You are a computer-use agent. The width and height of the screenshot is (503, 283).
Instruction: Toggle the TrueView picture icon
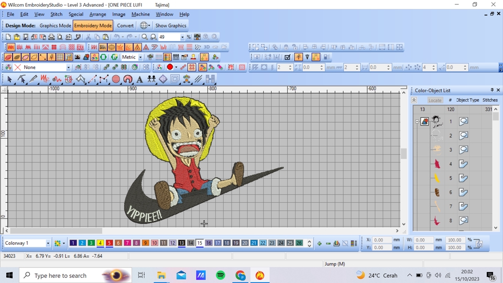pos(78,57)
